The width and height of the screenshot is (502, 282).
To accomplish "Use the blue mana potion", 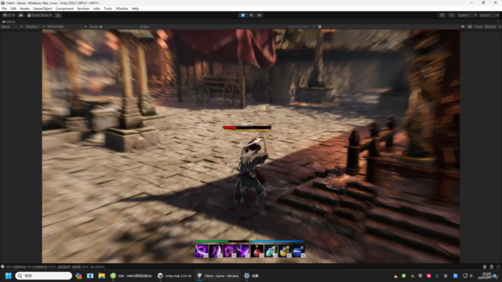I will [298, 251].
